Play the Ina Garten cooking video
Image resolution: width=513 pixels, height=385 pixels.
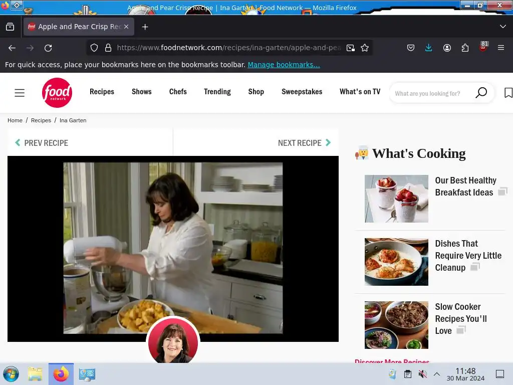173,249
